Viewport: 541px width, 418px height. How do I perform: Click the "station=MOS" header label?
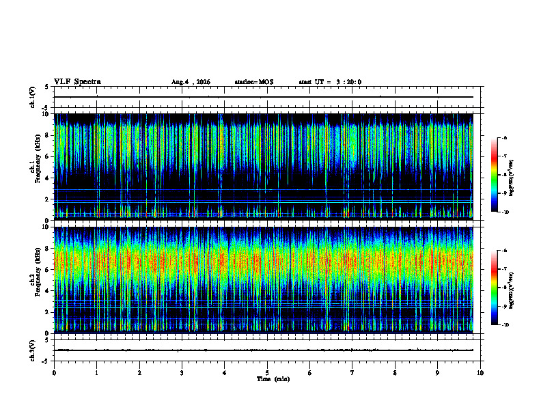tap(254, 82)
